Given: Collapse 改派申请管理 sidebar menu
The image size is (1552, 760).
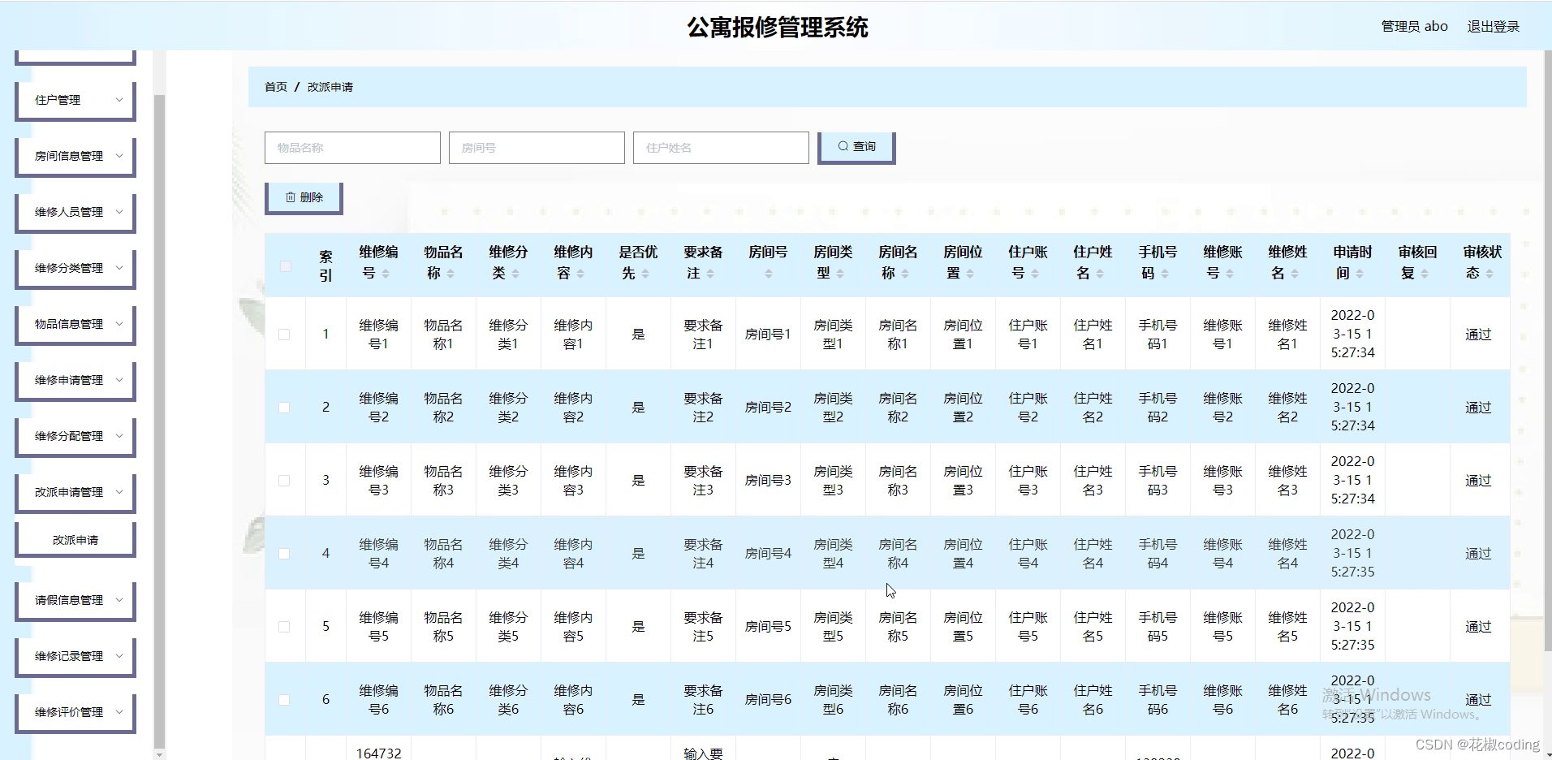Looking at the screenshot, I should coord(75,492).
